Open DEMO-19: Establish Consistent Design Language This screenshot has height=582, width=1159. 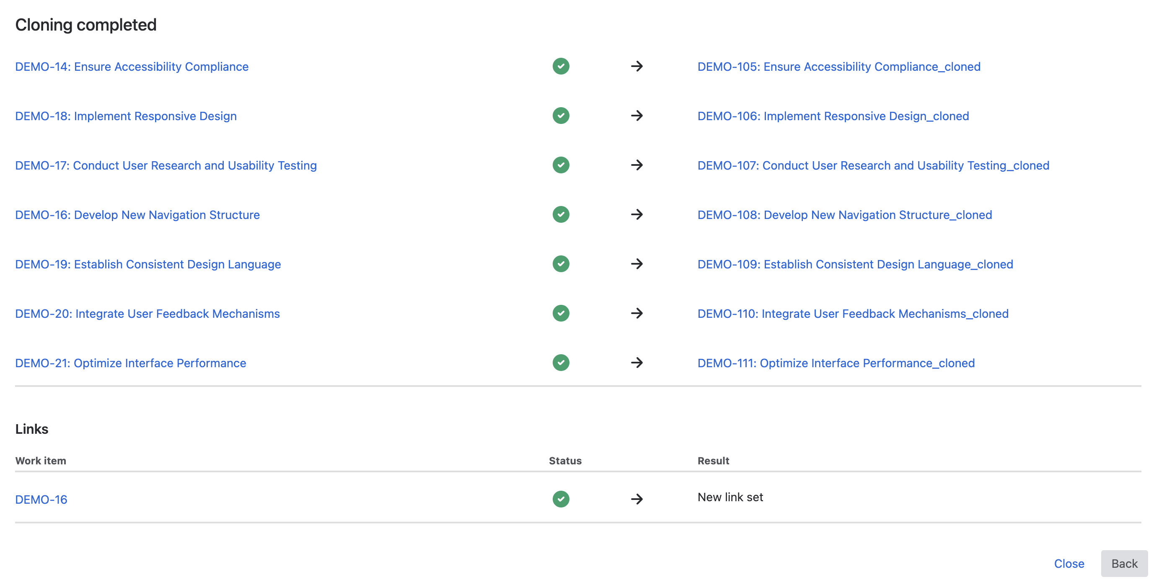click(x=148, y=264)
